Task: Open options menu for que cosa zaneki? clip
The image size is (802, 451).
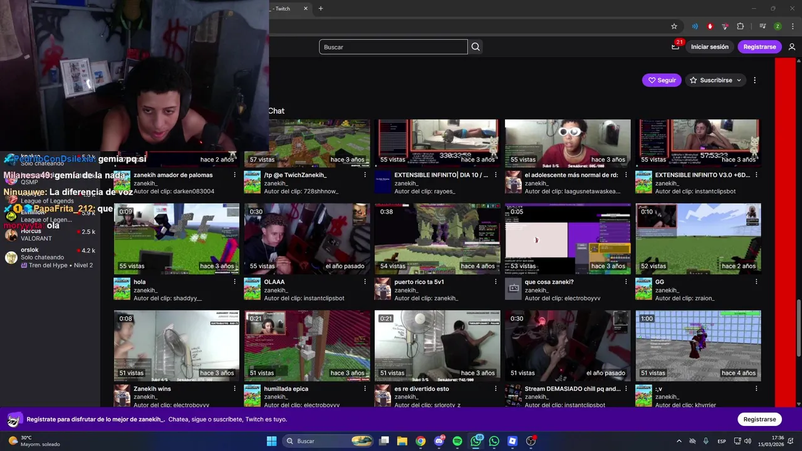Action: click(x=626, y=282)
